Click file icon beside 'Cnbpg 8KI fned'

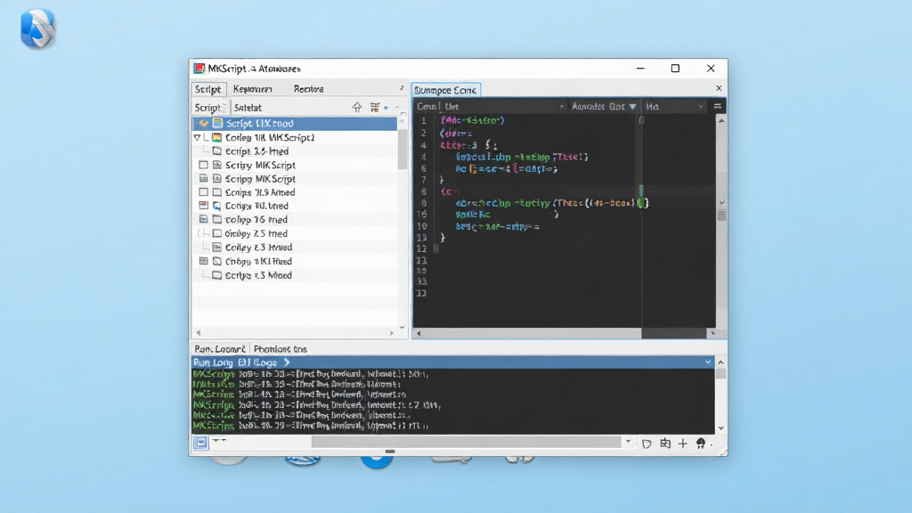pyautogui.click(x=217, y=261)
